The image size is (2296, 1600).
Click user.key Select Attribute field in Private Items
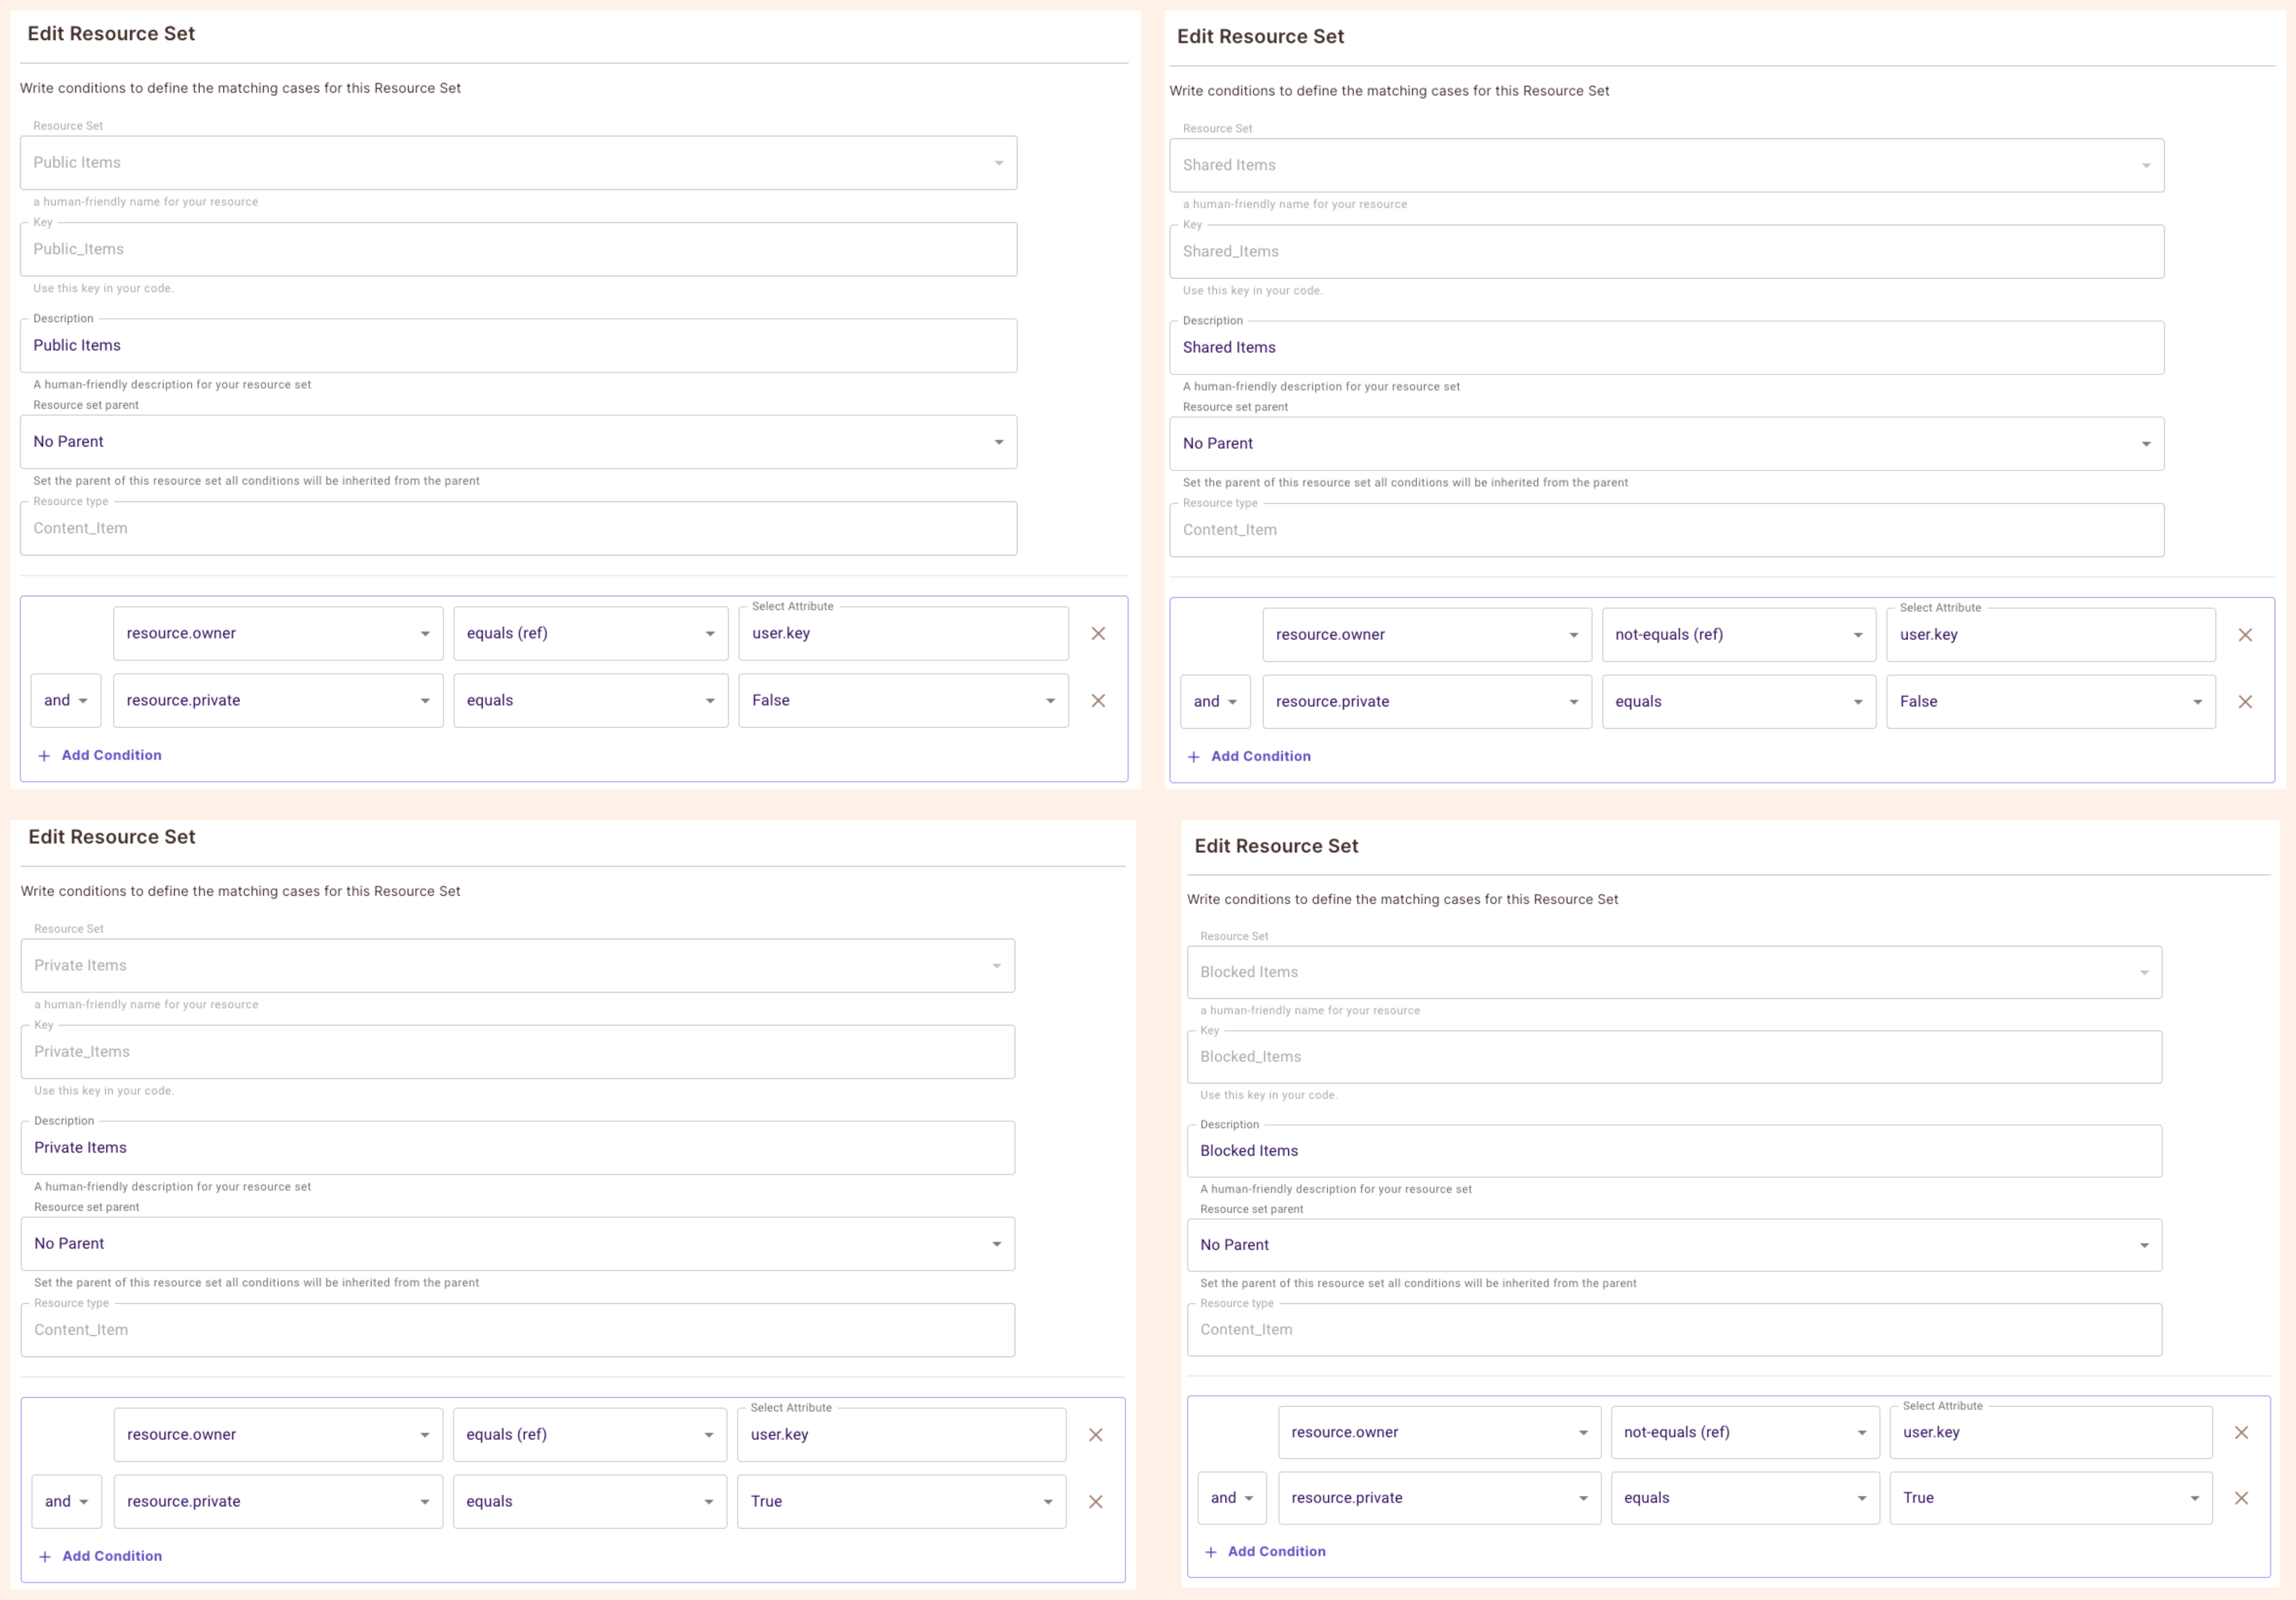(x=902, y=1435)
